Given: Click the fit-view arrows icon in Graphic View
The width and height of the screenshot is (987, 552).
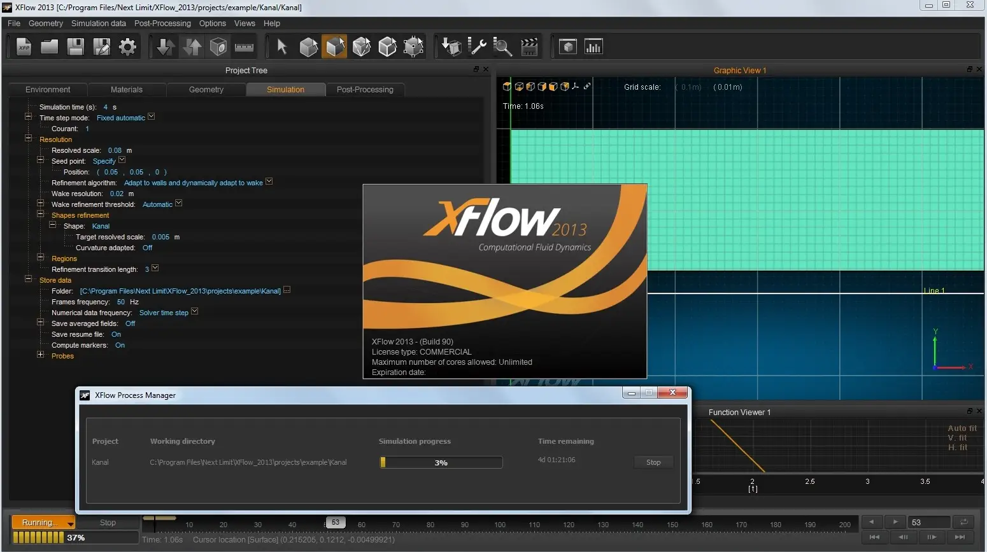Looking at the screenshot, I should pos(587,87).
